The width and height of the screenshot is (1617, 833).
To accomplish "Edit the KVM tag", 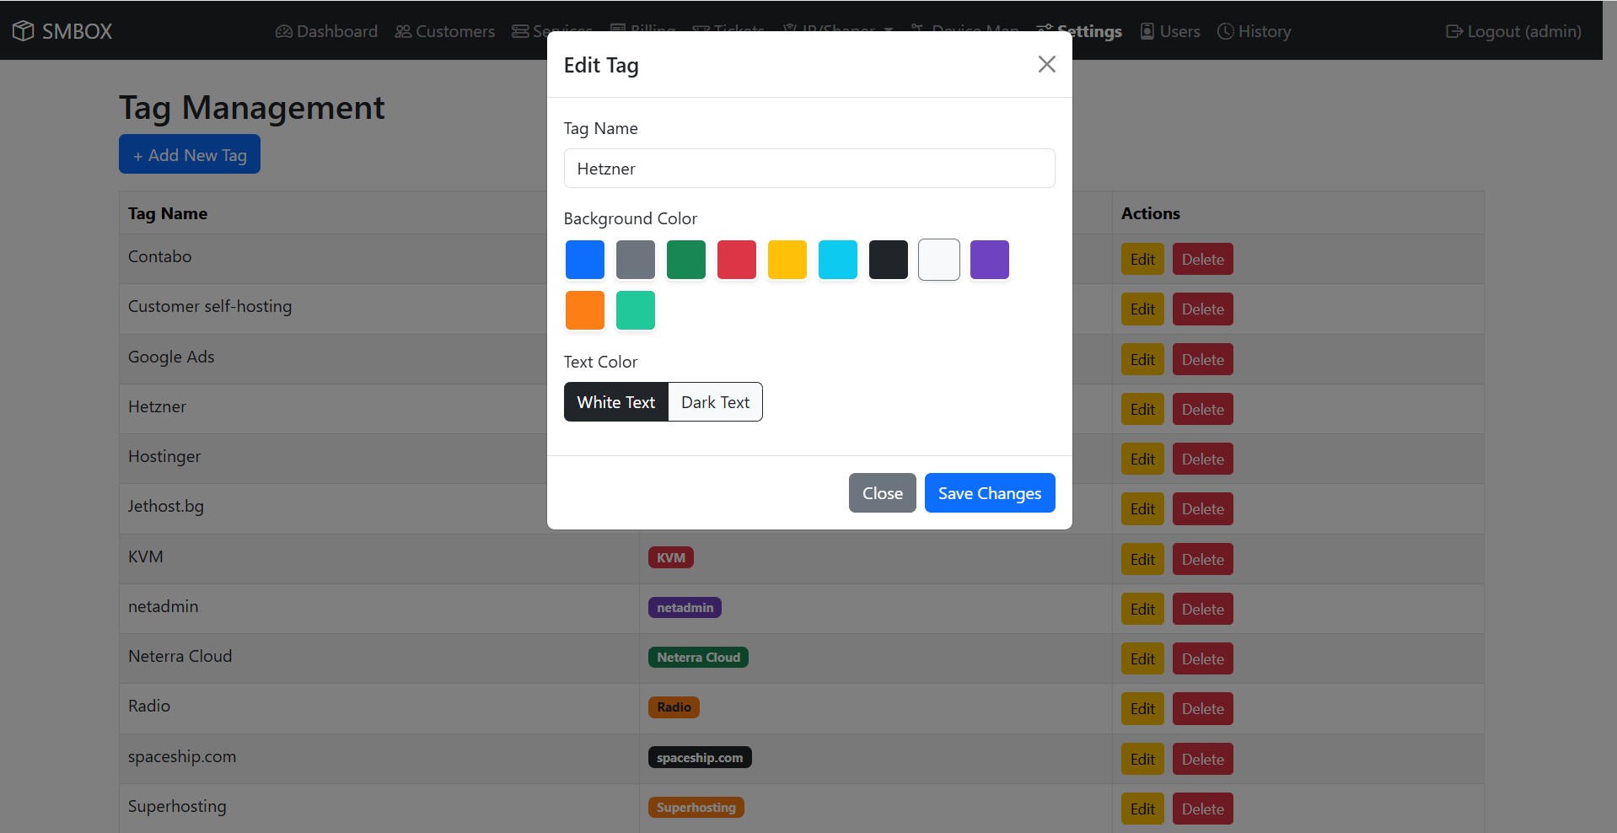I will coord(1142,560).
